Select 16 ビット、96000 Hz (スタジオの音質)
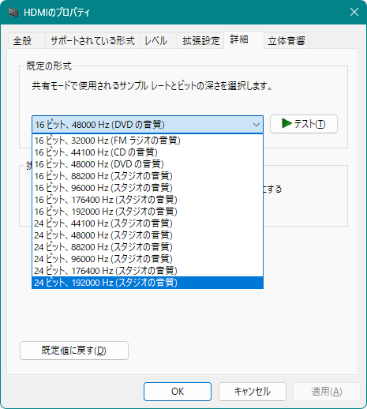 pyautogui.click(x=148, y=188)
